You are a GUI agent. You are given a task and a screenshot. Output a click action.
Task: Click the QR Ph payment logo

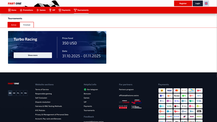click(x=169, y=116)
